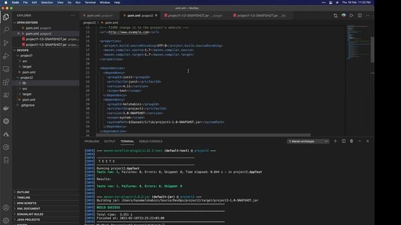
Task: Switch to pom.xml project1 editor tab
Action: tap(100, 16)
